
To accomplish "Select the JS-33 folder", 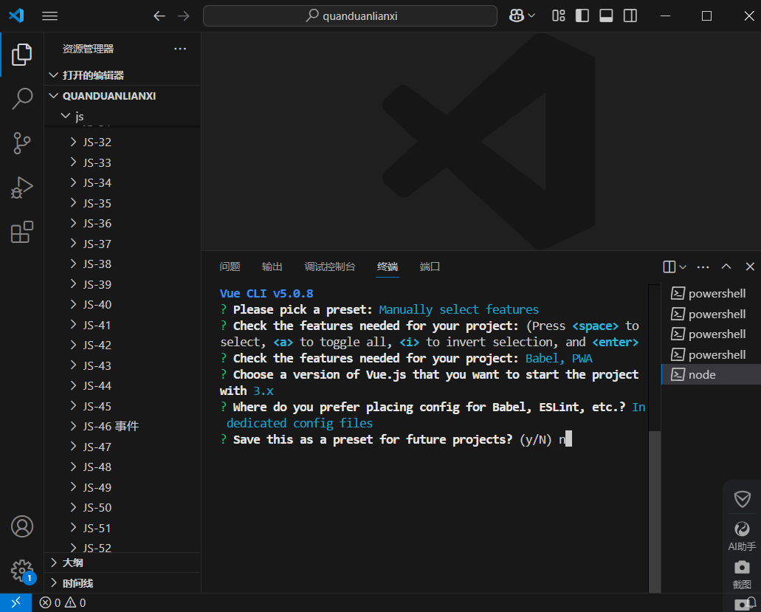I will (x=123, y=162).
